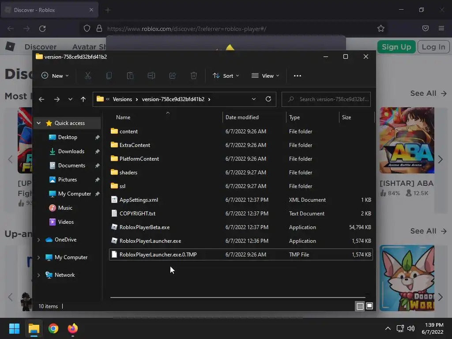Click the Paste clipboard icon
Screen dimensions: 452x339
(130, 76)
